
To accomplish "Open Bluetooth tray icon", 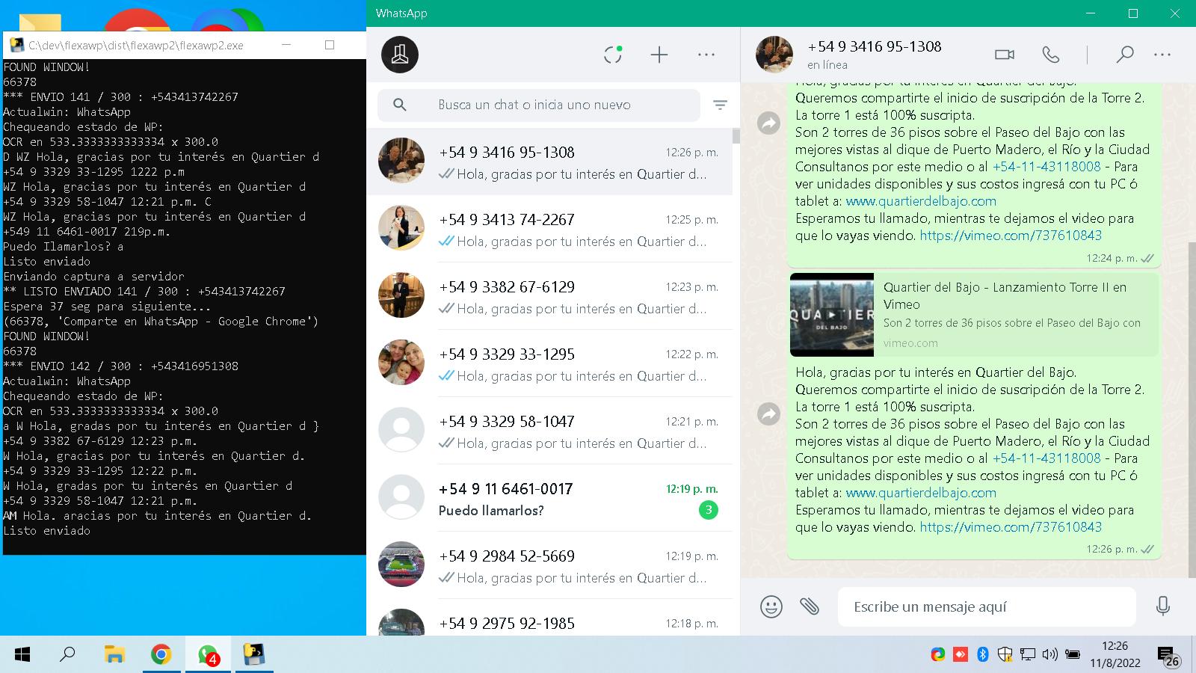I will (x=983, y=655).
